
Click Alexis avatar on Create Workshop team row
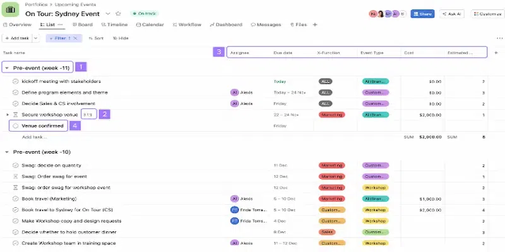(234, 243)
